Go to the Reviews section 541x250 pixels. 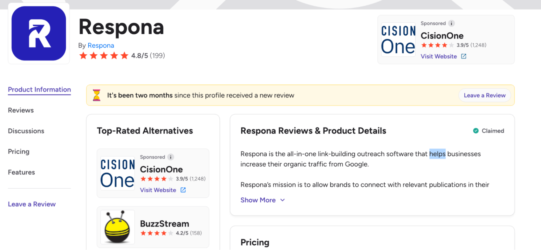pyautogui.click(x=21, y=110)
